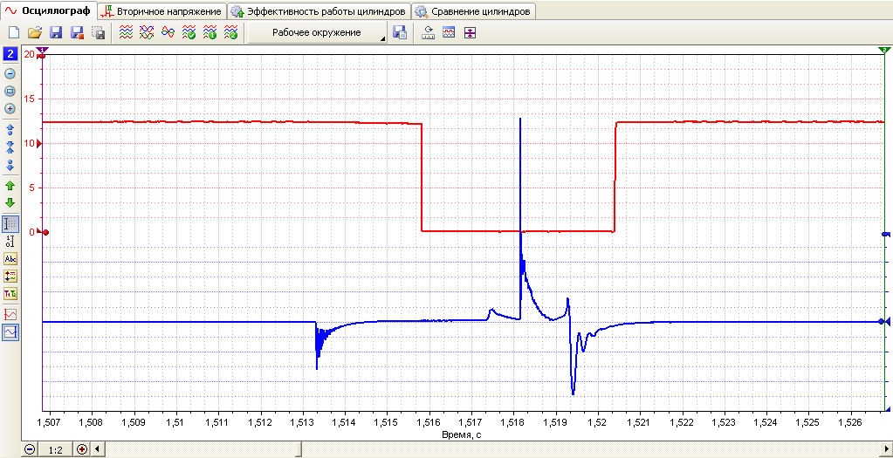Click the overlapping red-blue sine waves icon
Viewport: 893px width, 458px height.
click(x=168, y=32)
